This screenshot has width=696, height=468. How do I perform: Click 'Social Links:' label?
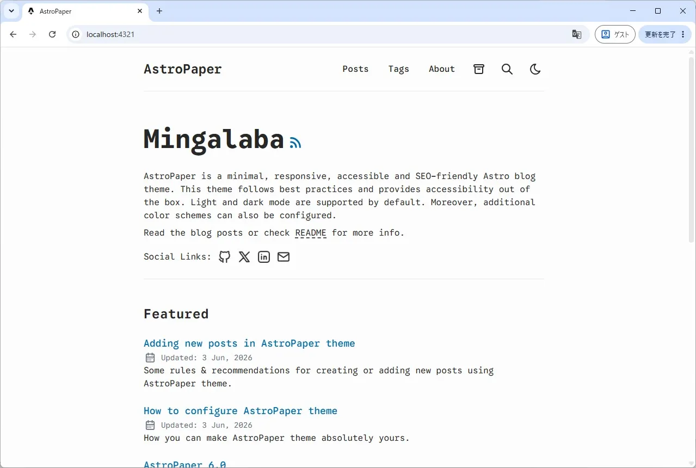click(x=177, y=257)
